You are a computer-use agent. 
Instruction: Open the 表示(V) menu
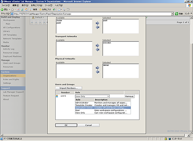click(x=24, y=5)
